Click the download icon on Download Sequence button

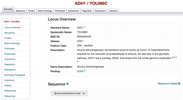55,93
